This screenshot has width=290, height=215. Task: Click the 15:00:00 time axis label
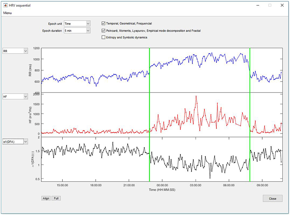coord(62,185)
